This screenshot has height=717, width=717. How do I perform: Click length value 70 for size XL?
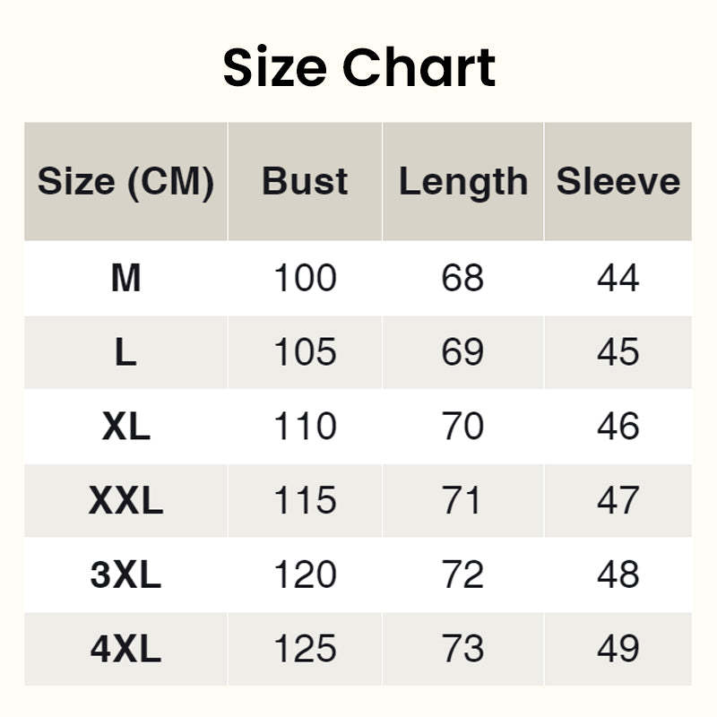point(462,427)
